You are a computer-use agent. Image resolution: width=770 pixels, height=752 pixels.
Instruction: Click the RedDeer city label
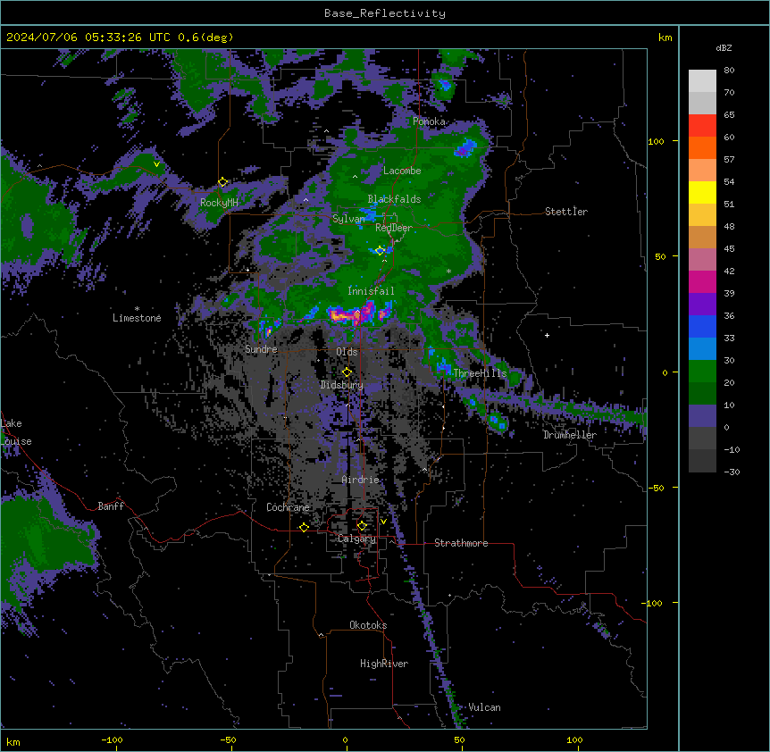pos(394,228)
